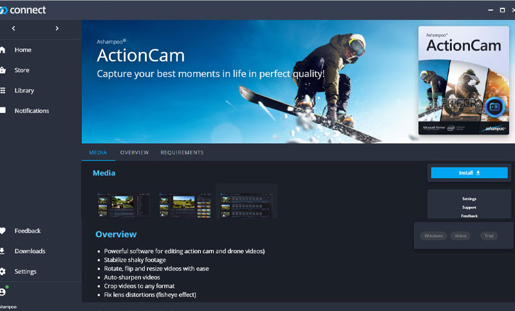This screenshot has height=311, width=515.
Task: Switch to the OVERVIEW tab
Action: pyautogui.click(x=135, y=152)
